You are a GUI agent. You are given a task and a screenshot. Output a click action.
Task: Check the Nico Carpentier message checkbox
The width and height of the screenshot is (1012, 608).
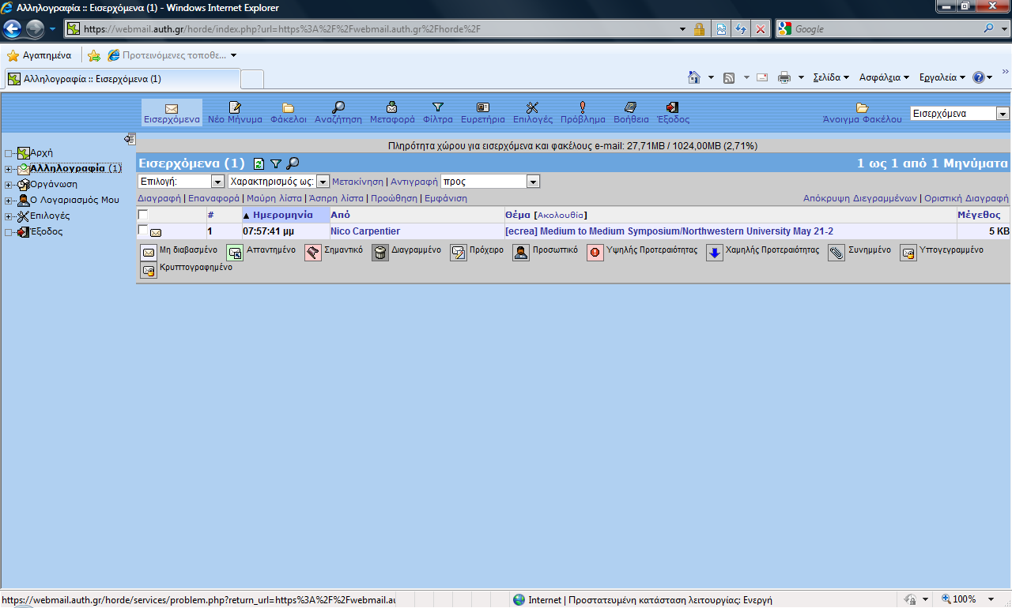click(143, 231)
